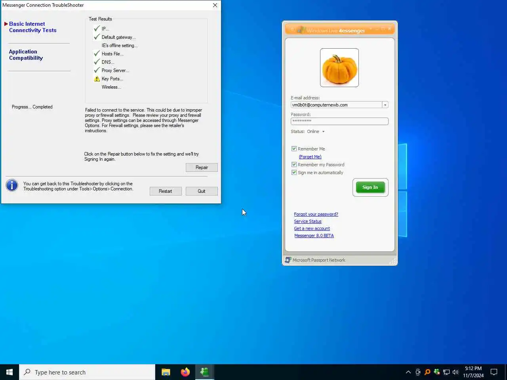
Task: Click the pumpkin display picture in Messenger
Action: pyautogui.click(x=339, y=68)
